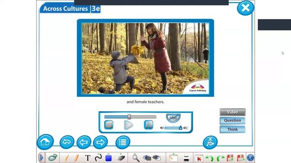Open the globe web icon

tap(251, 158)
